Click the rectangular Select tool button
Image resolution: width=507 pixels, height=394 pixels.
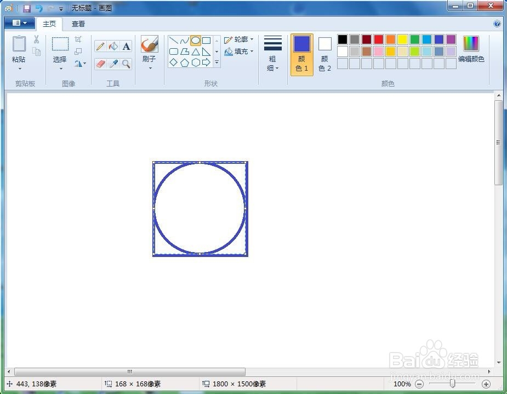tap(60, 44)
